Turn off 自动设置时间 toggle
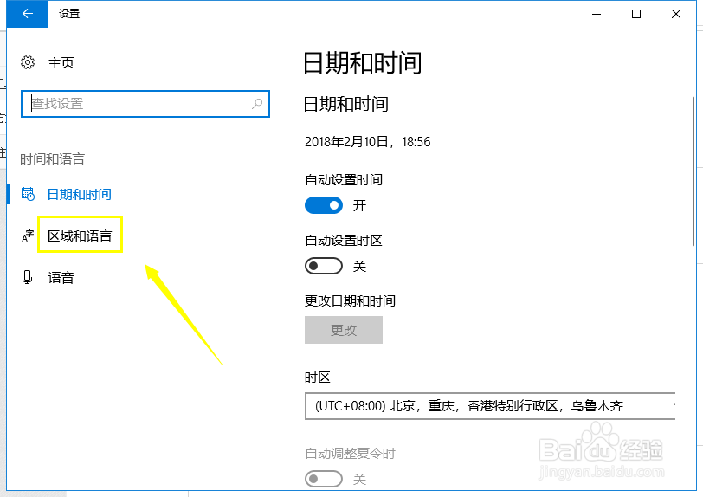703x497 pixels. [324, 205]
